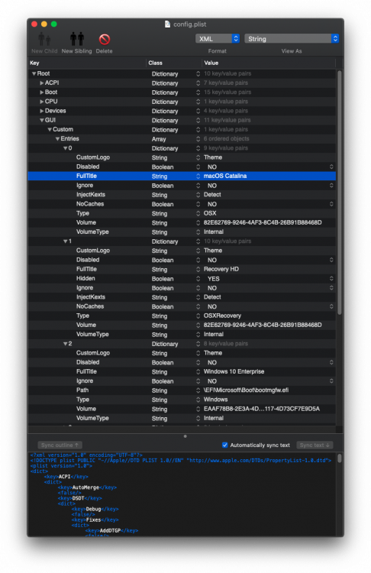Viewport: 371px width, 573px height.
Task: Collapse entry 1 disclosure triangle
Action: coord(66,241)
